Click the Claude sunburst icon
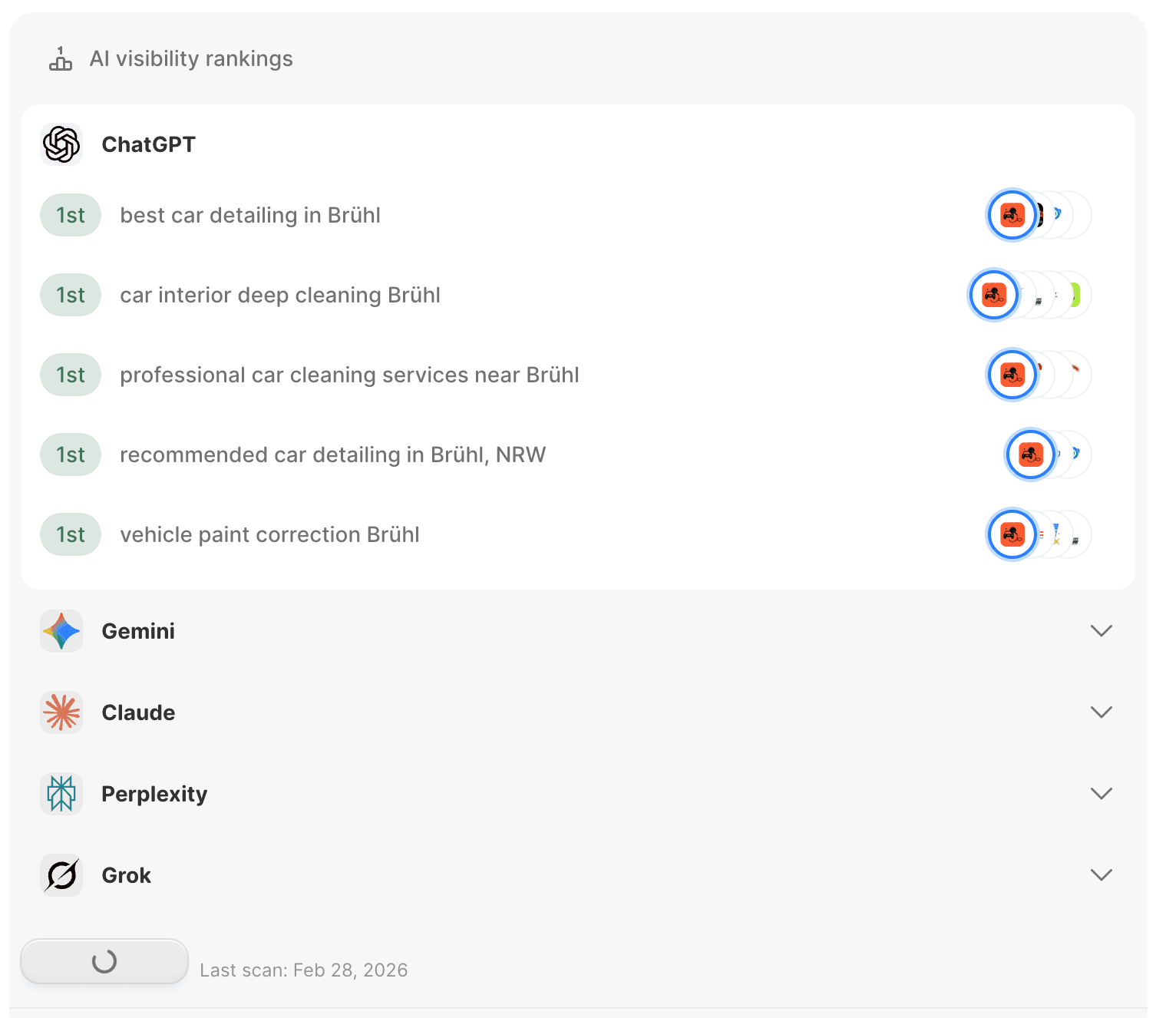 click(61, 712)
